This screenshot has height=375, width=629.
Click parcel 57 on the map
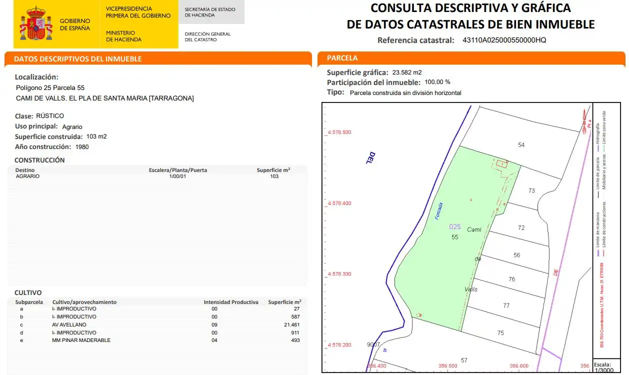(464, 360)
